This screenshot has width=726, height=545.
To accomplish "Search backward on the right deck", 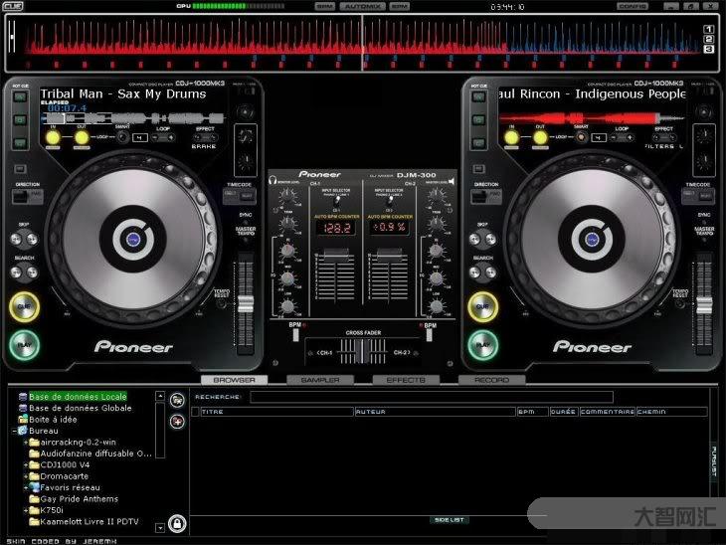I will (475, 272).
